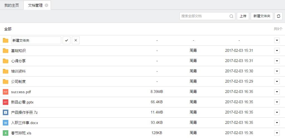Click the 搜索全部文档 search field
The image size is (285, 138).
204,16
